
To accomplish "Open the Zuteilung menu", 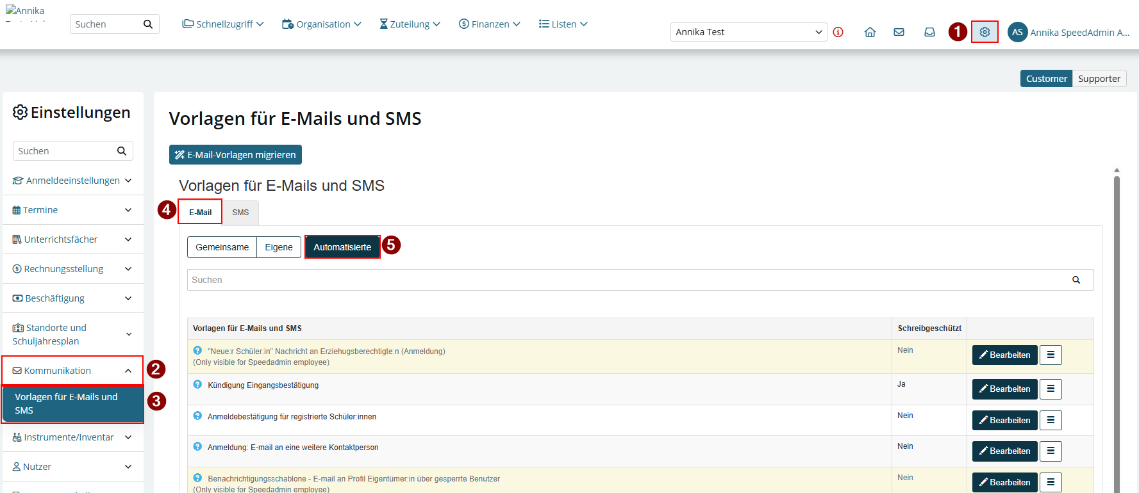I will click(410, 24).
